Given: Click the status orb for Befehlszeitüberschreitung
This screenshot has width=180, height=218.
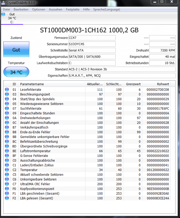Looking at the screenshot, I should (x=7, y=142).
